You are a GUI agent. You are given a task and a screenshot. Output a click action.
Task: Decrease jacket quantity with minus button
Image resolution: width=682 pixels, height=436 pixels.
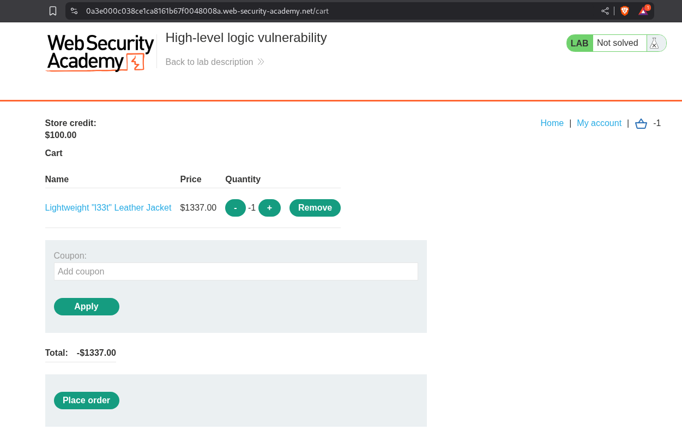[x=235, y=208]
